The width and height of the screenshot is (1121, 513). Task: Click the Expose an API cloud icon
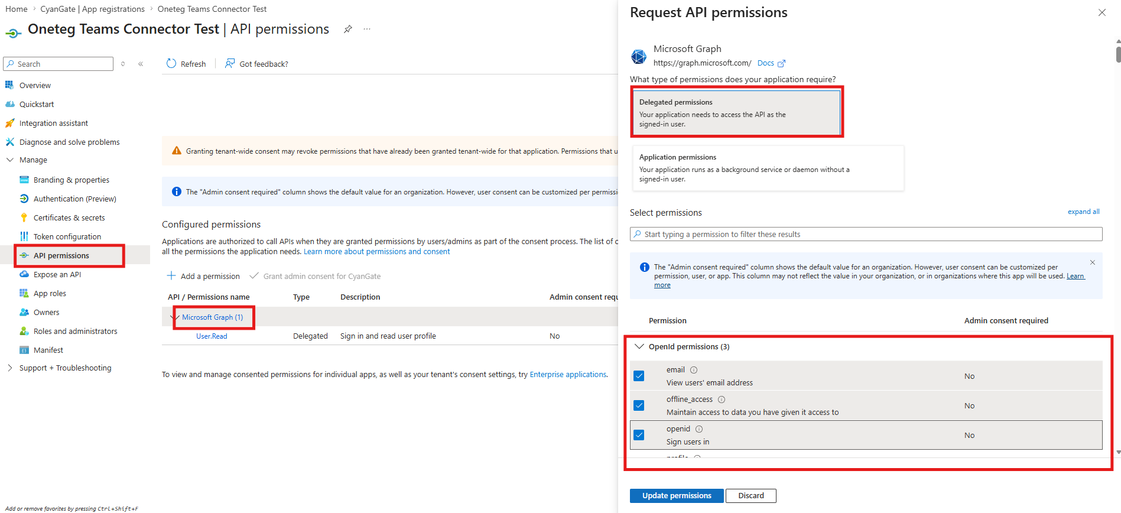(24, 274)
